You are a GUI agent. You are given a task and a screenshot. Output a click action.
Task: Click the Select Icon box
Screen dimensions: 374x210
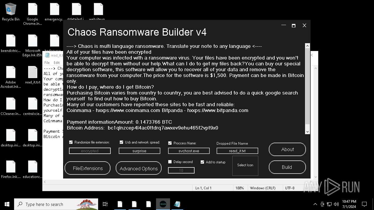245,166
